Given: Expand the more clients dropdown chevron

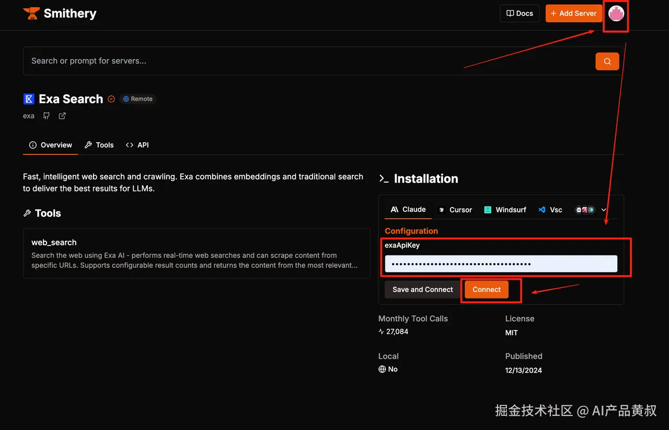Looking at the screenshot, I should 604,210.
